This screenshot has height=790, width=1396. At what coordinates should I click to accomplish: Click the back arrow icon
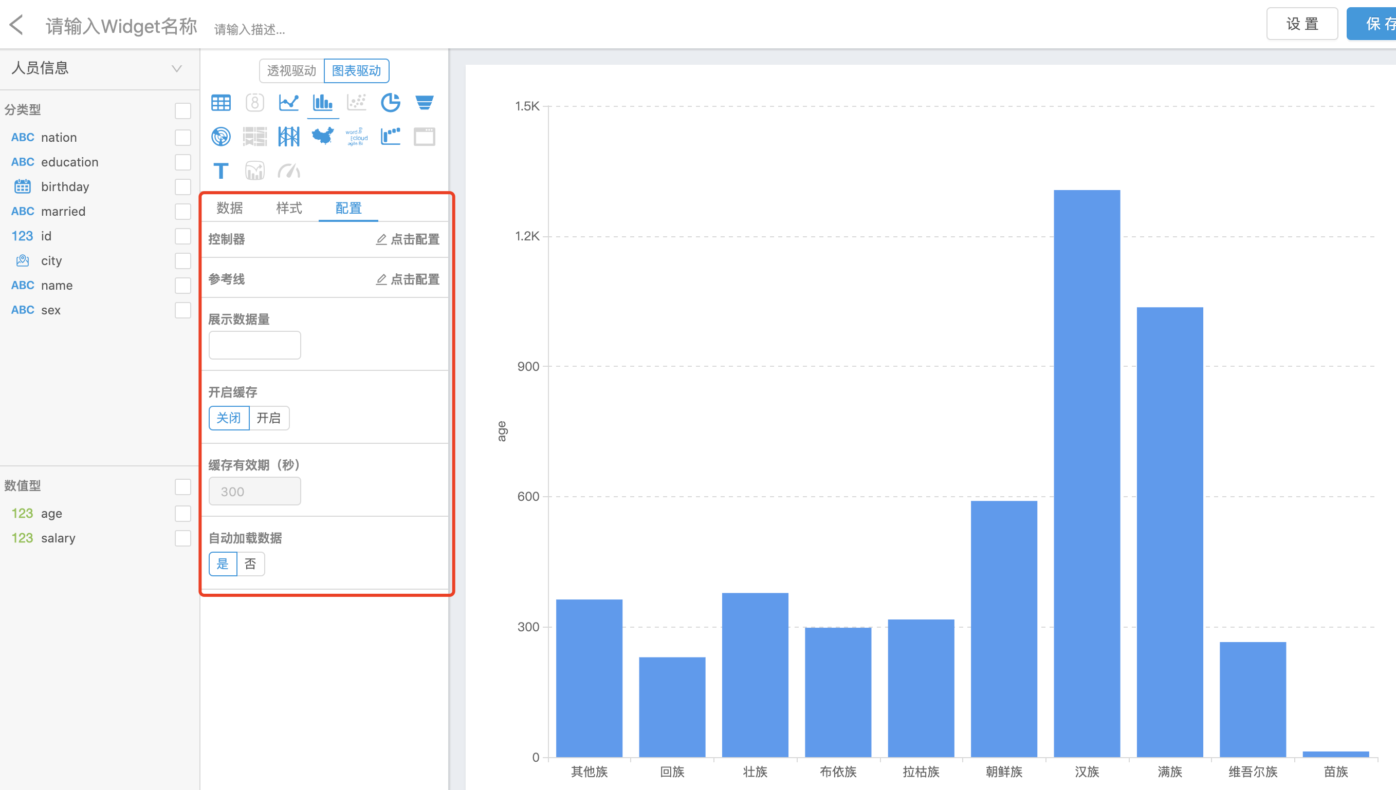[x=17, y=25]
